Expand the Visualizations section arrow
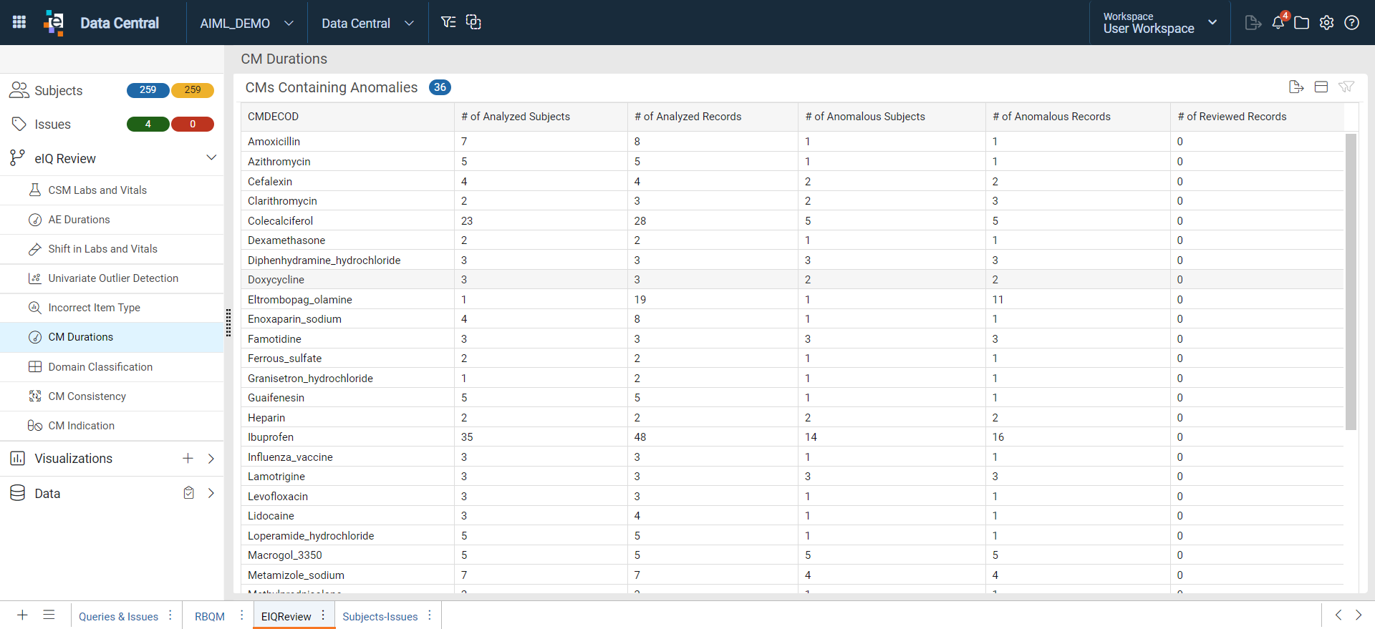 (211, 458)
